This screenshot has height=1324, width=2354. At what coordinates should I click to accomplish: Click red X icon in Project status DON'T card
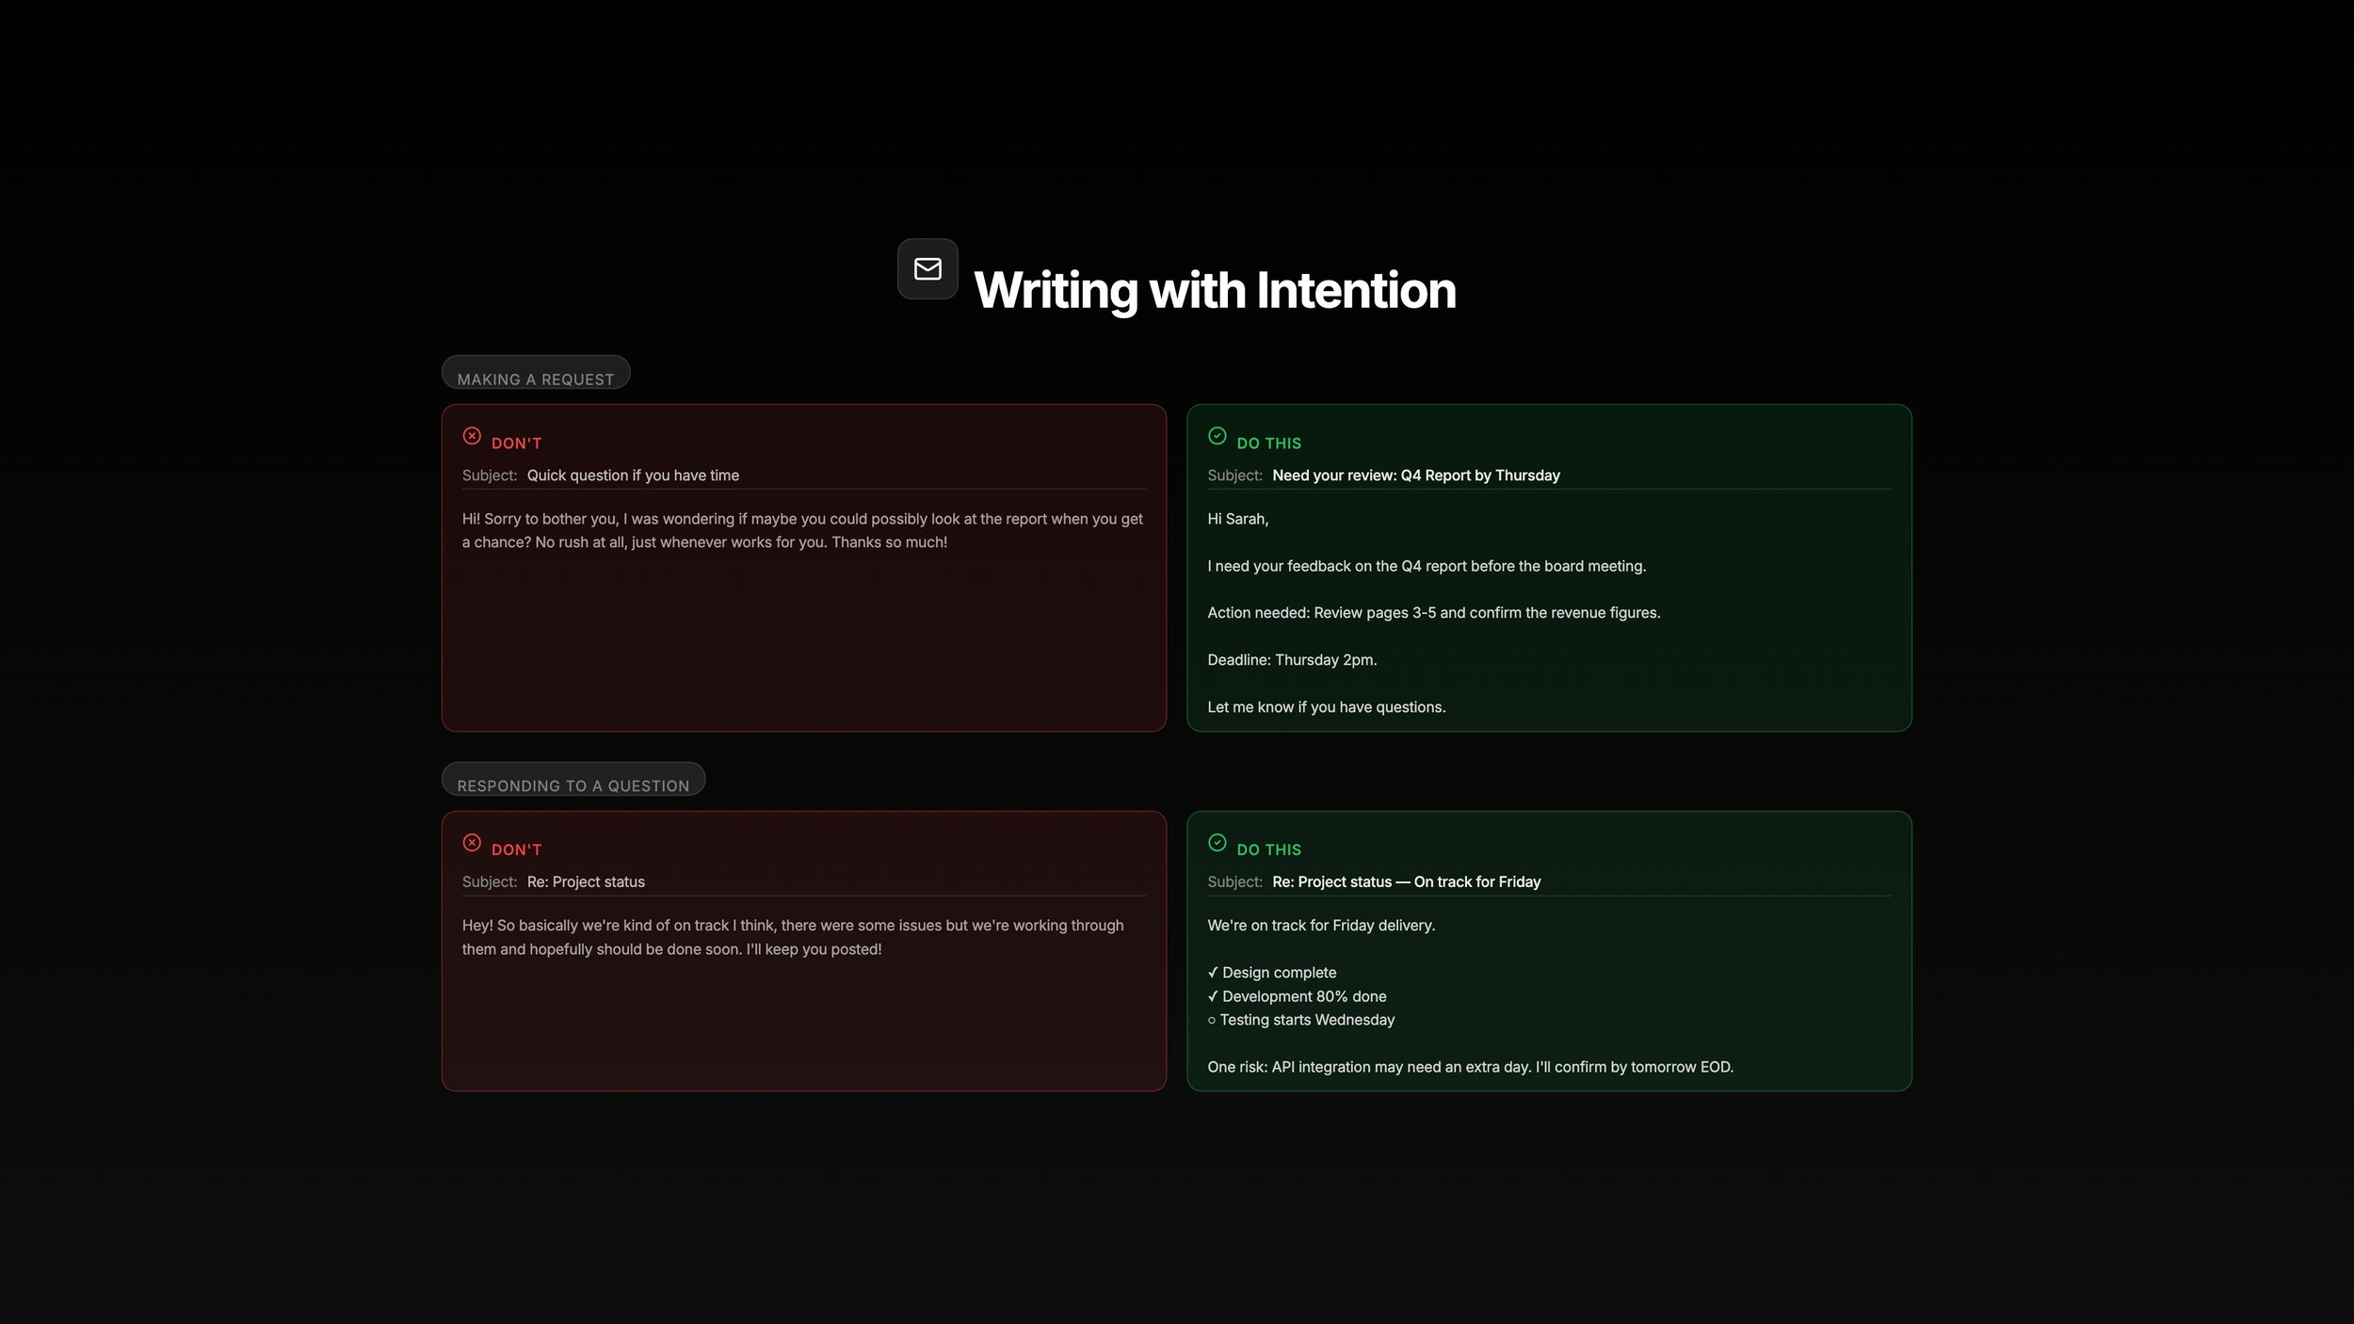tap(472, 843)
